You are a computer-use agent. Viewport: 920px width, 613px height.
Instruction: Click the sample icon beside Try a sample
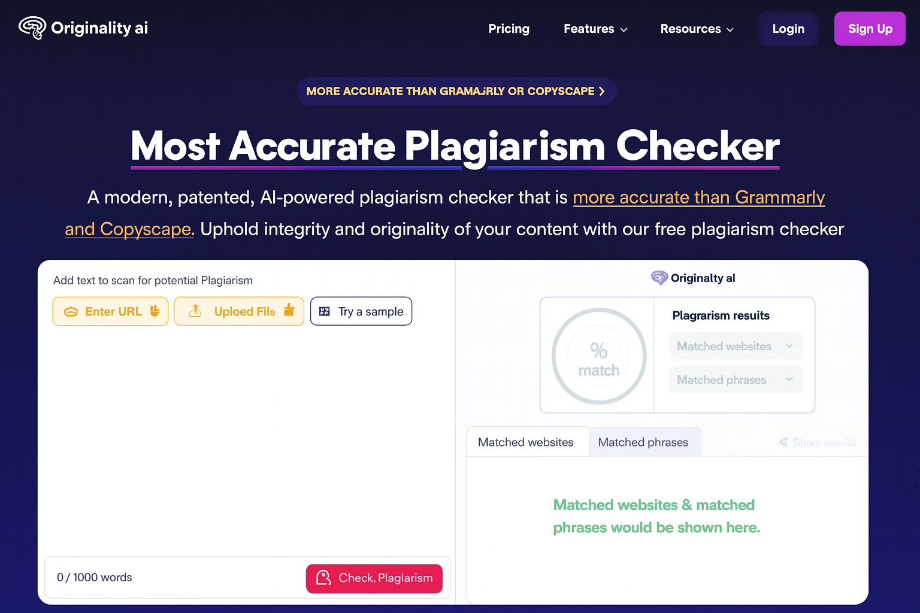click(x=325, y=311)
